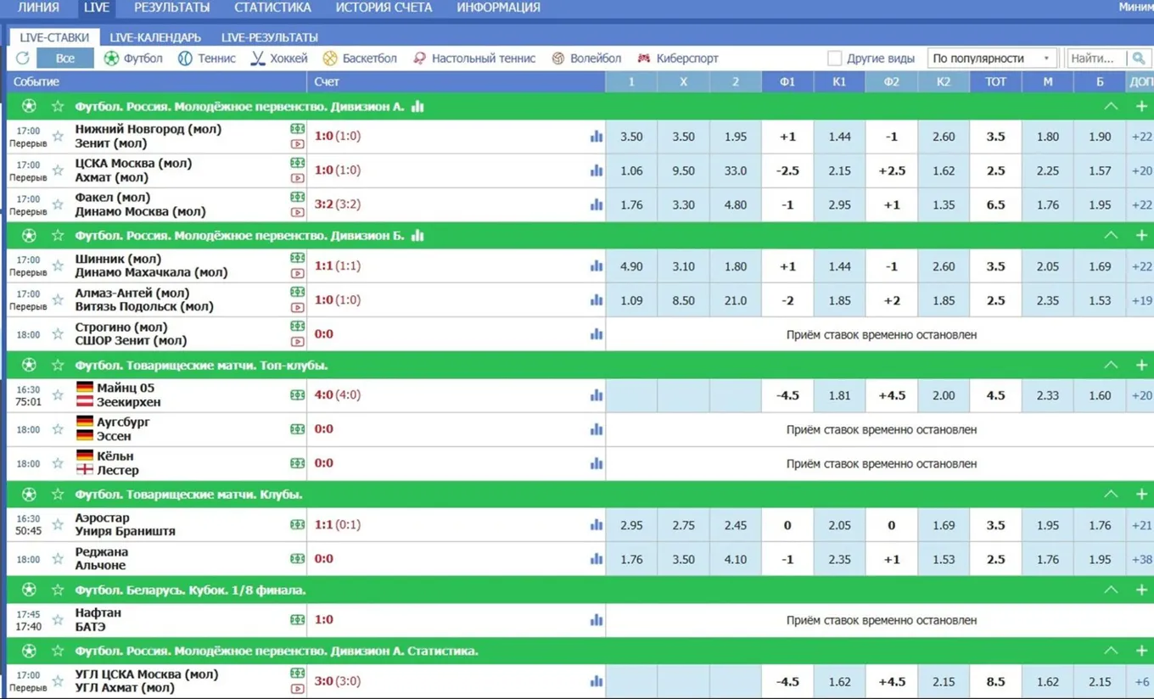This screenshot has width=1154, height=699.
Task: Click soccer ball icon on Товарищеские матчи. Клубы header
Action: (x=29, y=495)
